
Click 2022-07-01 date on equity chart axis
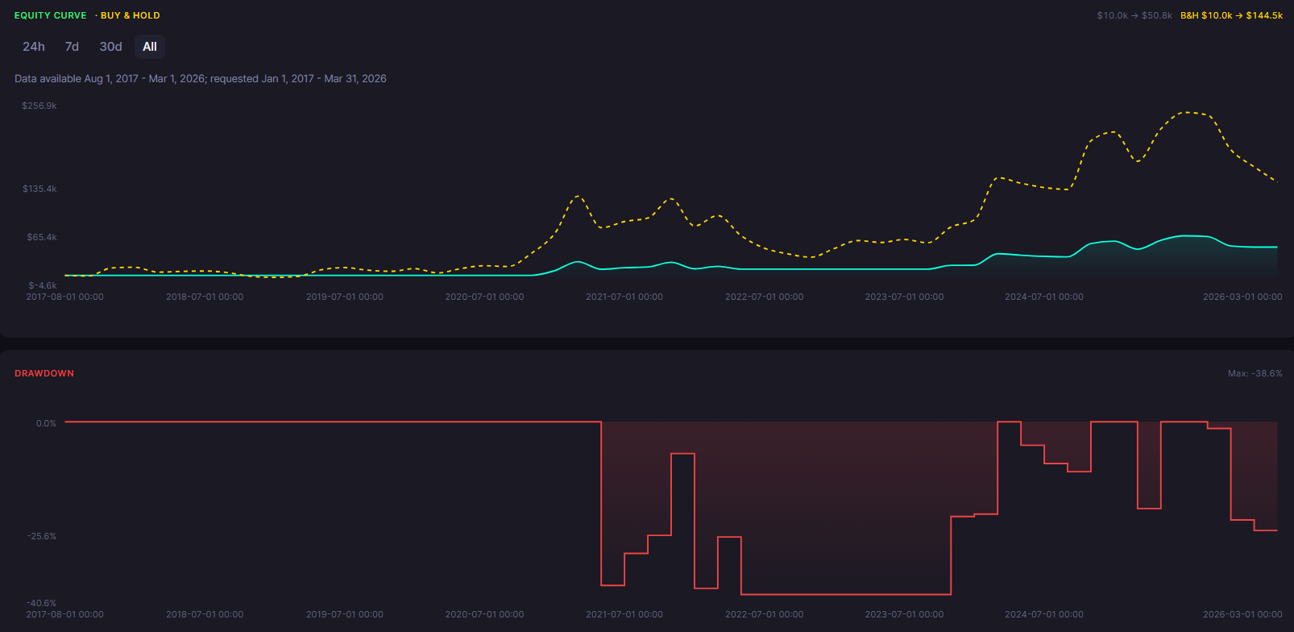point(764,297)
